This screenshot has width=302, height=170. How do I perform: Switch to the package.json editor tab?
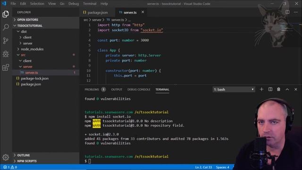(98, 12)
